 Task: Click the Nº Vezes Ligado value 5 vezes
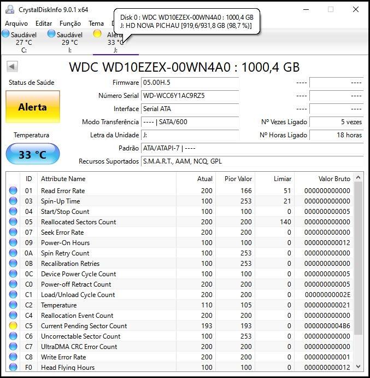coord(336,122)
